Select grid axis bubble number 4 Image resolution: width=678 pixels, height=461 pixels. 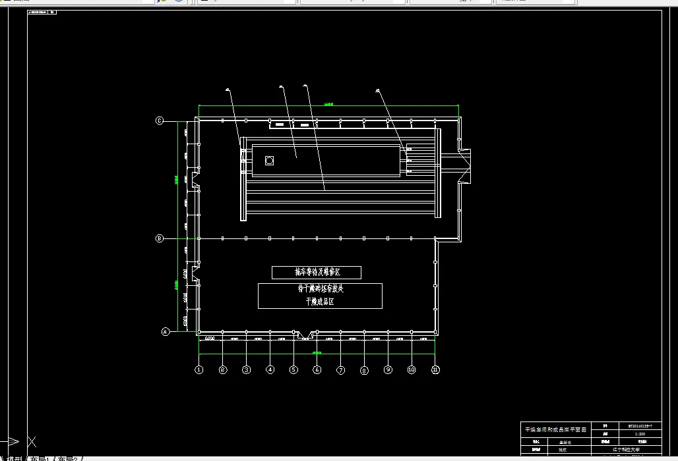coord(270,370)
